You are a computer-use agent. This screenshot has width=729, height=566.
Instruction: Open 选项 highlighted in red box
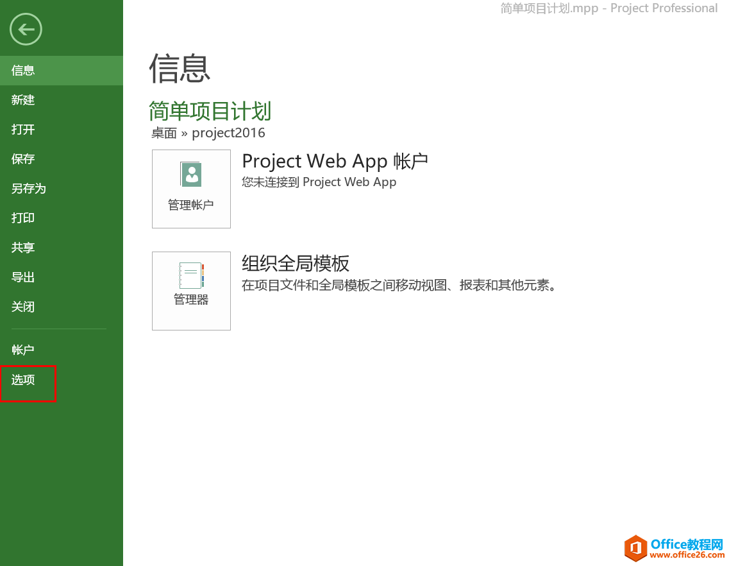(24, 380)
